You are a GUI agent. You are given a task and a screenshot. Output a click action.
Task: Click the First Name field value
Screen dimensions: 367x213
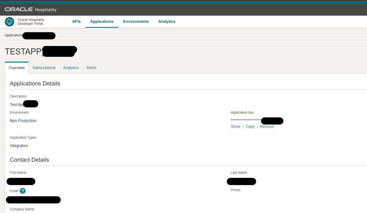21,181
